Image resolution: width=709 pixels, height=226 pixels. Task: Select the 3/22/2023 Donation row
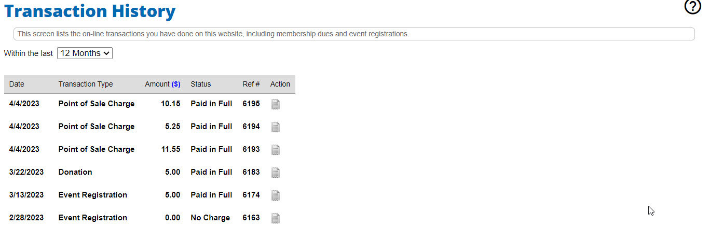tap(149, 172)
